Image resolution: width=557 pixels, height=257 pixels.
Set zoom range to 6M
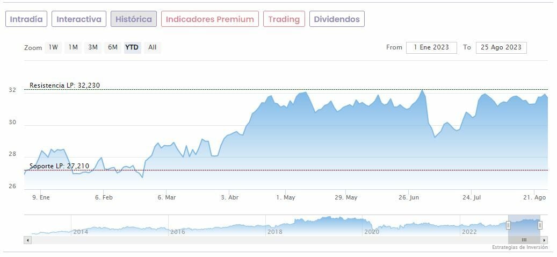[x=112, y=47]
